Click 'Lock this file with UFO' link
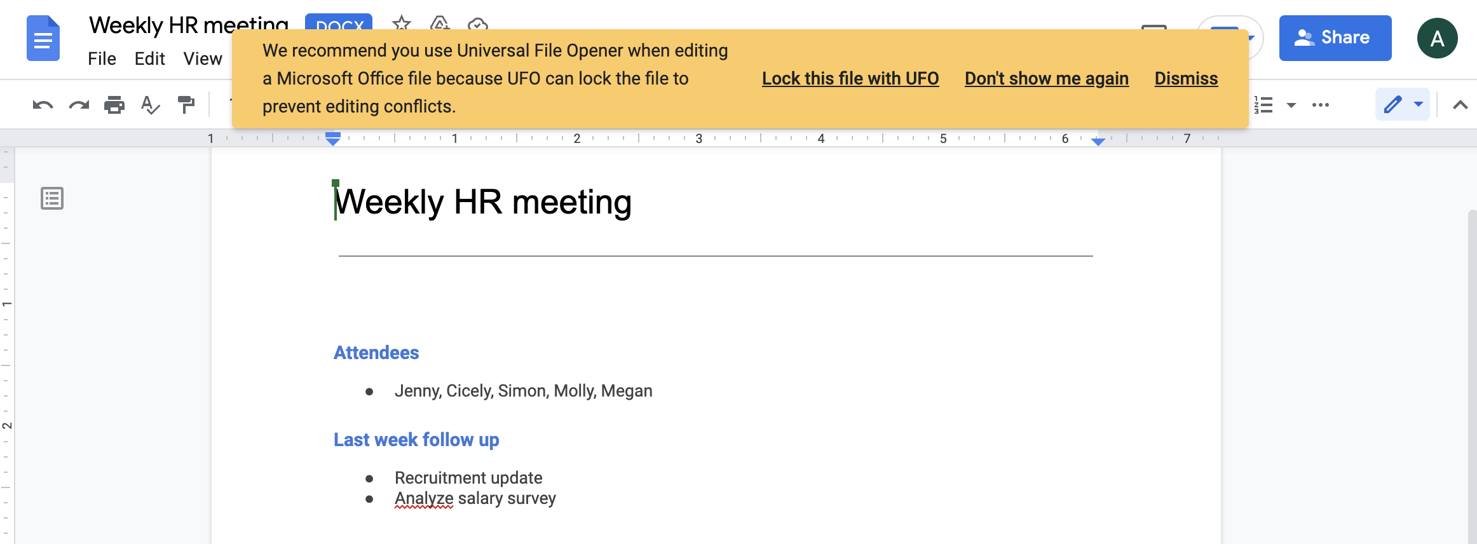1477x544 pixels. point(850,78)
